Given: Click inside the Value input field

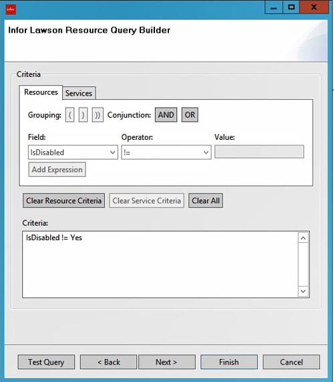Looking at the screenshot, I should point(259,152).
